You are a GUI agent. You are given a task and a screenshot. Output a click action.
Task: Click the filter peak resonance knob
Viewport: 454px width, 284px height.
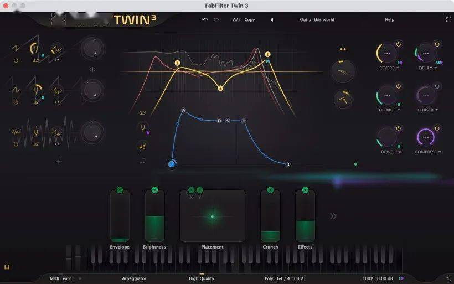pyautogui.click(x=343, y=100)
